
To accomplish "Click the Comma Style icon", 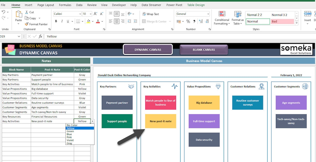I will pyautogui.click(x=194, y=21).
